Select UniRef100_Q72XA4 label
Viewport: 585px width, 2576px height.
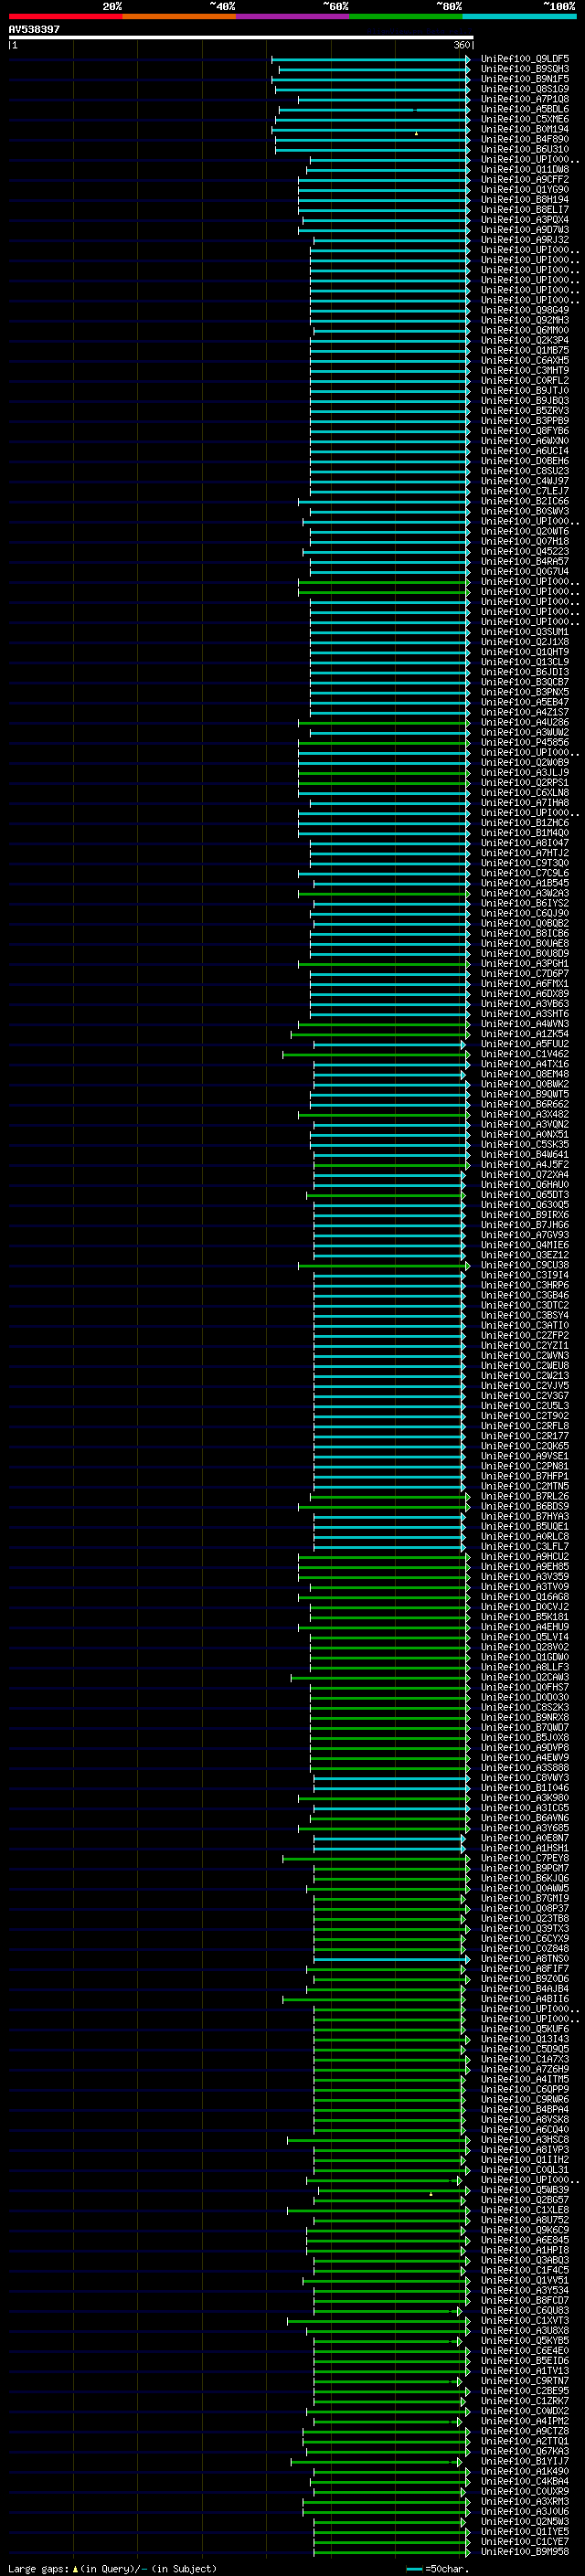pos(524,1174)
